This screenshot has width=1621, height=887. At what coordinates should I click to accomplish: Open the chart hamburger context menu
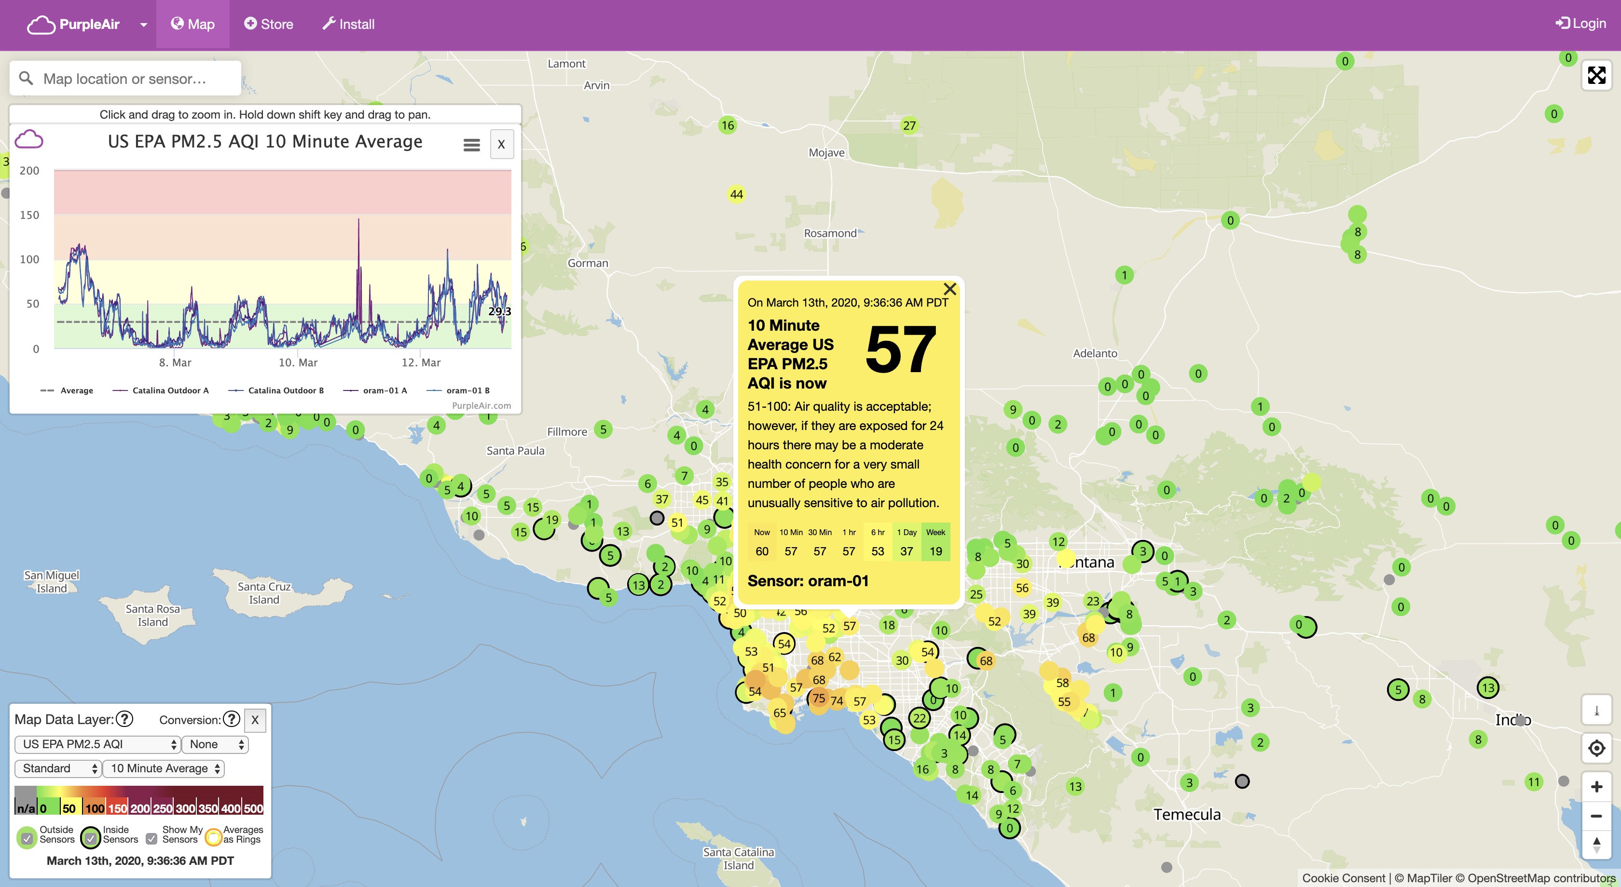point(471,145)
